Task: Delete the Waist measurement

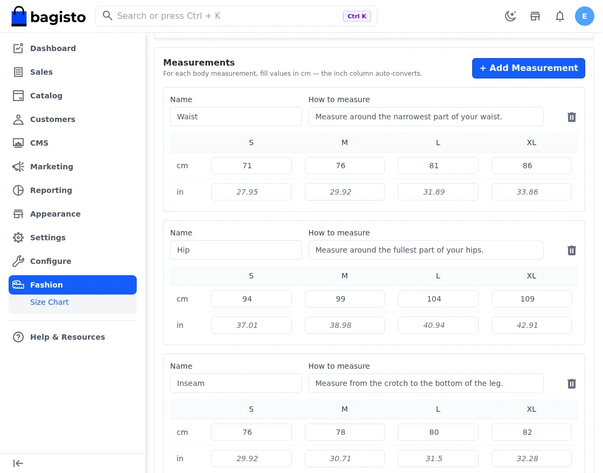Action: (571, 117)
